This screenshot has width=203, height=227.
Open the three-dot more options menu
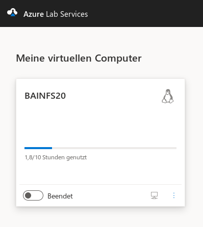[174, 195]
